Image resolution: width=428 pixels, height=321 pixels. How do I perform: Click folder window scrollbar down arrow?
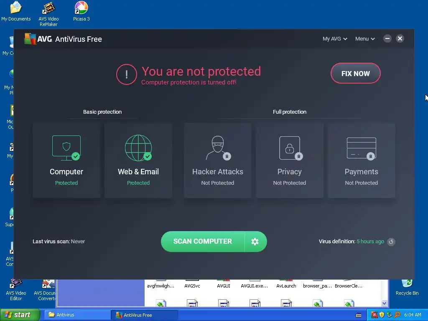click(385, 303)
